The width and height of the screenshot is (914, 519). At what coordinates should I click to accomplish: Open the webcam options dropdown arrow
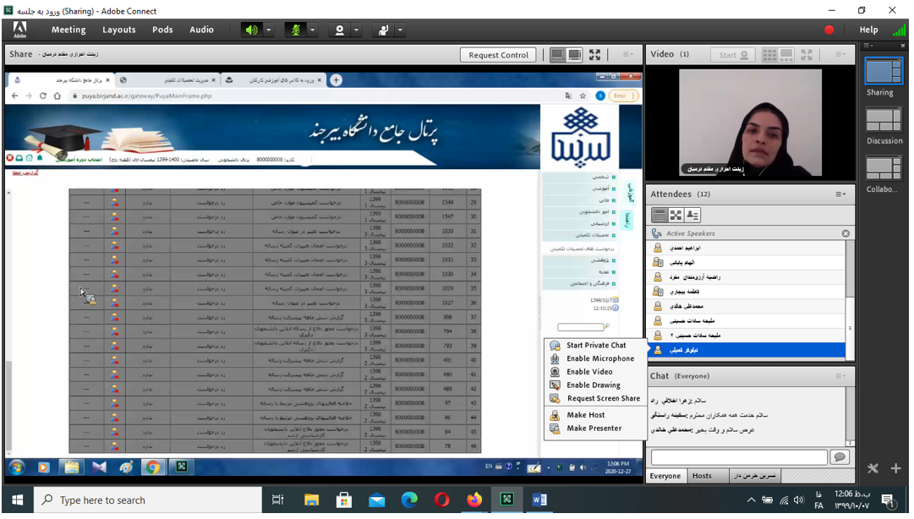pos(356,30)
